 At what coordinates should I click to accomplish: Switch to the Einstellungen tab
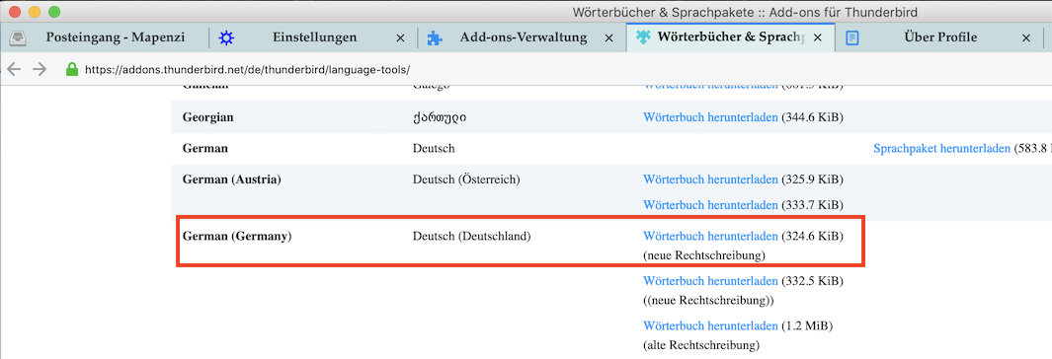(x=314, y=37)
